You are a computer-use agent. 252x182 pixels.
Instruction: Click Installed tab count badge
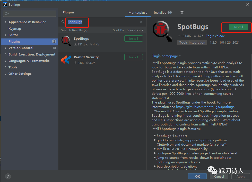(170, 12)
